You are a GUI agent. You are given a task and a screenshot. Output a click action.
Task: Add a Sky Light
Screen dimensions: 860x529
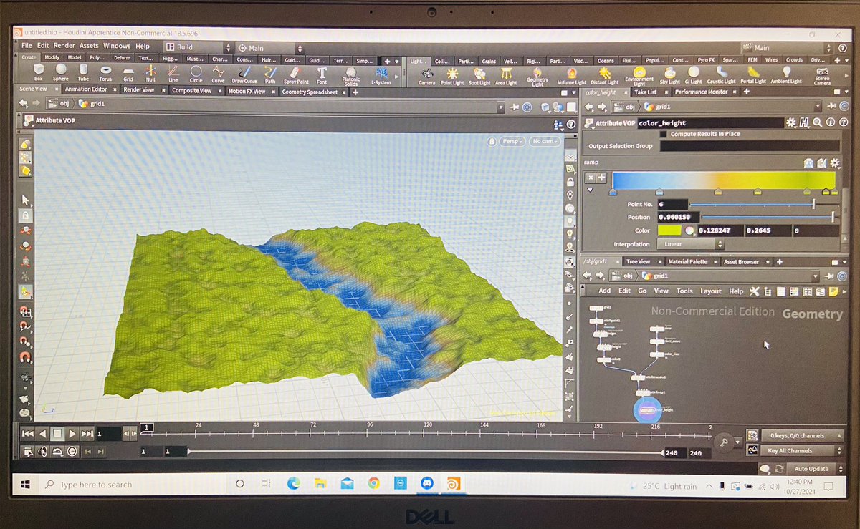point(669,76)
